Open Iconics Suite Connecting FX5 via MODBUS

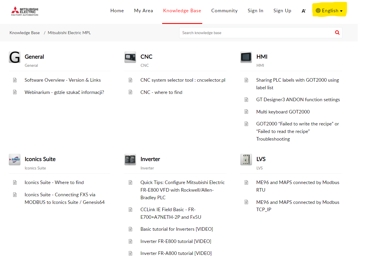coord(65,198)
